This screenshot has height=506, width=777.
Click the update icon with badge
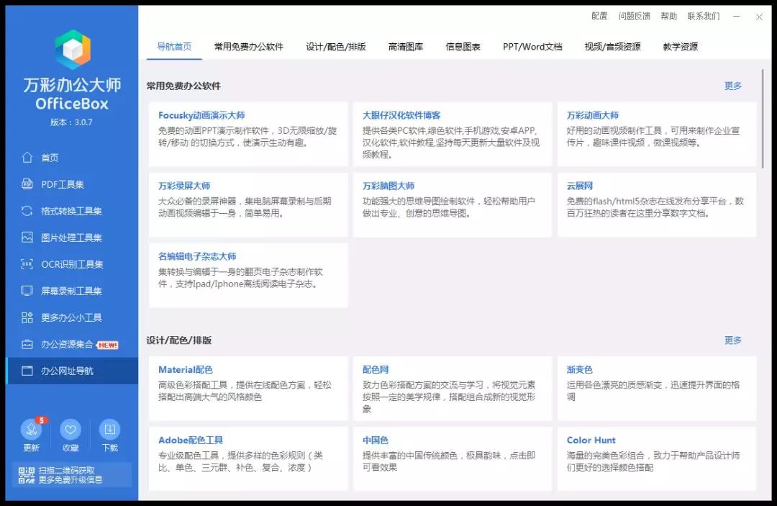coord(31,430)
